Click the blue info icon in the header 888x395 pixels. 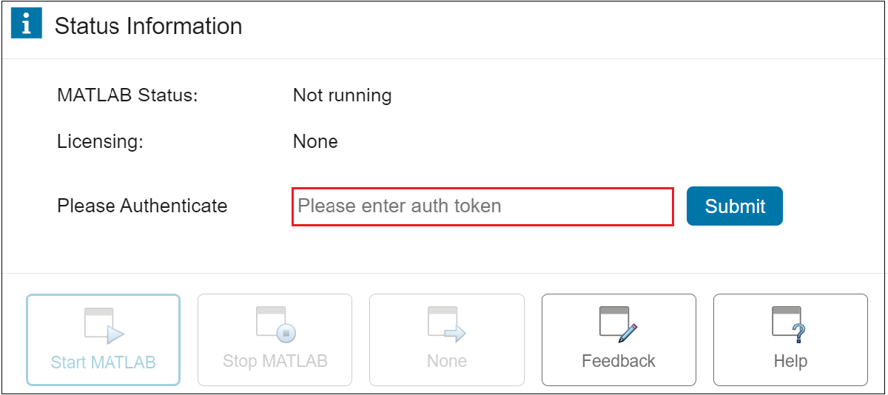click(x=26, y=26)
